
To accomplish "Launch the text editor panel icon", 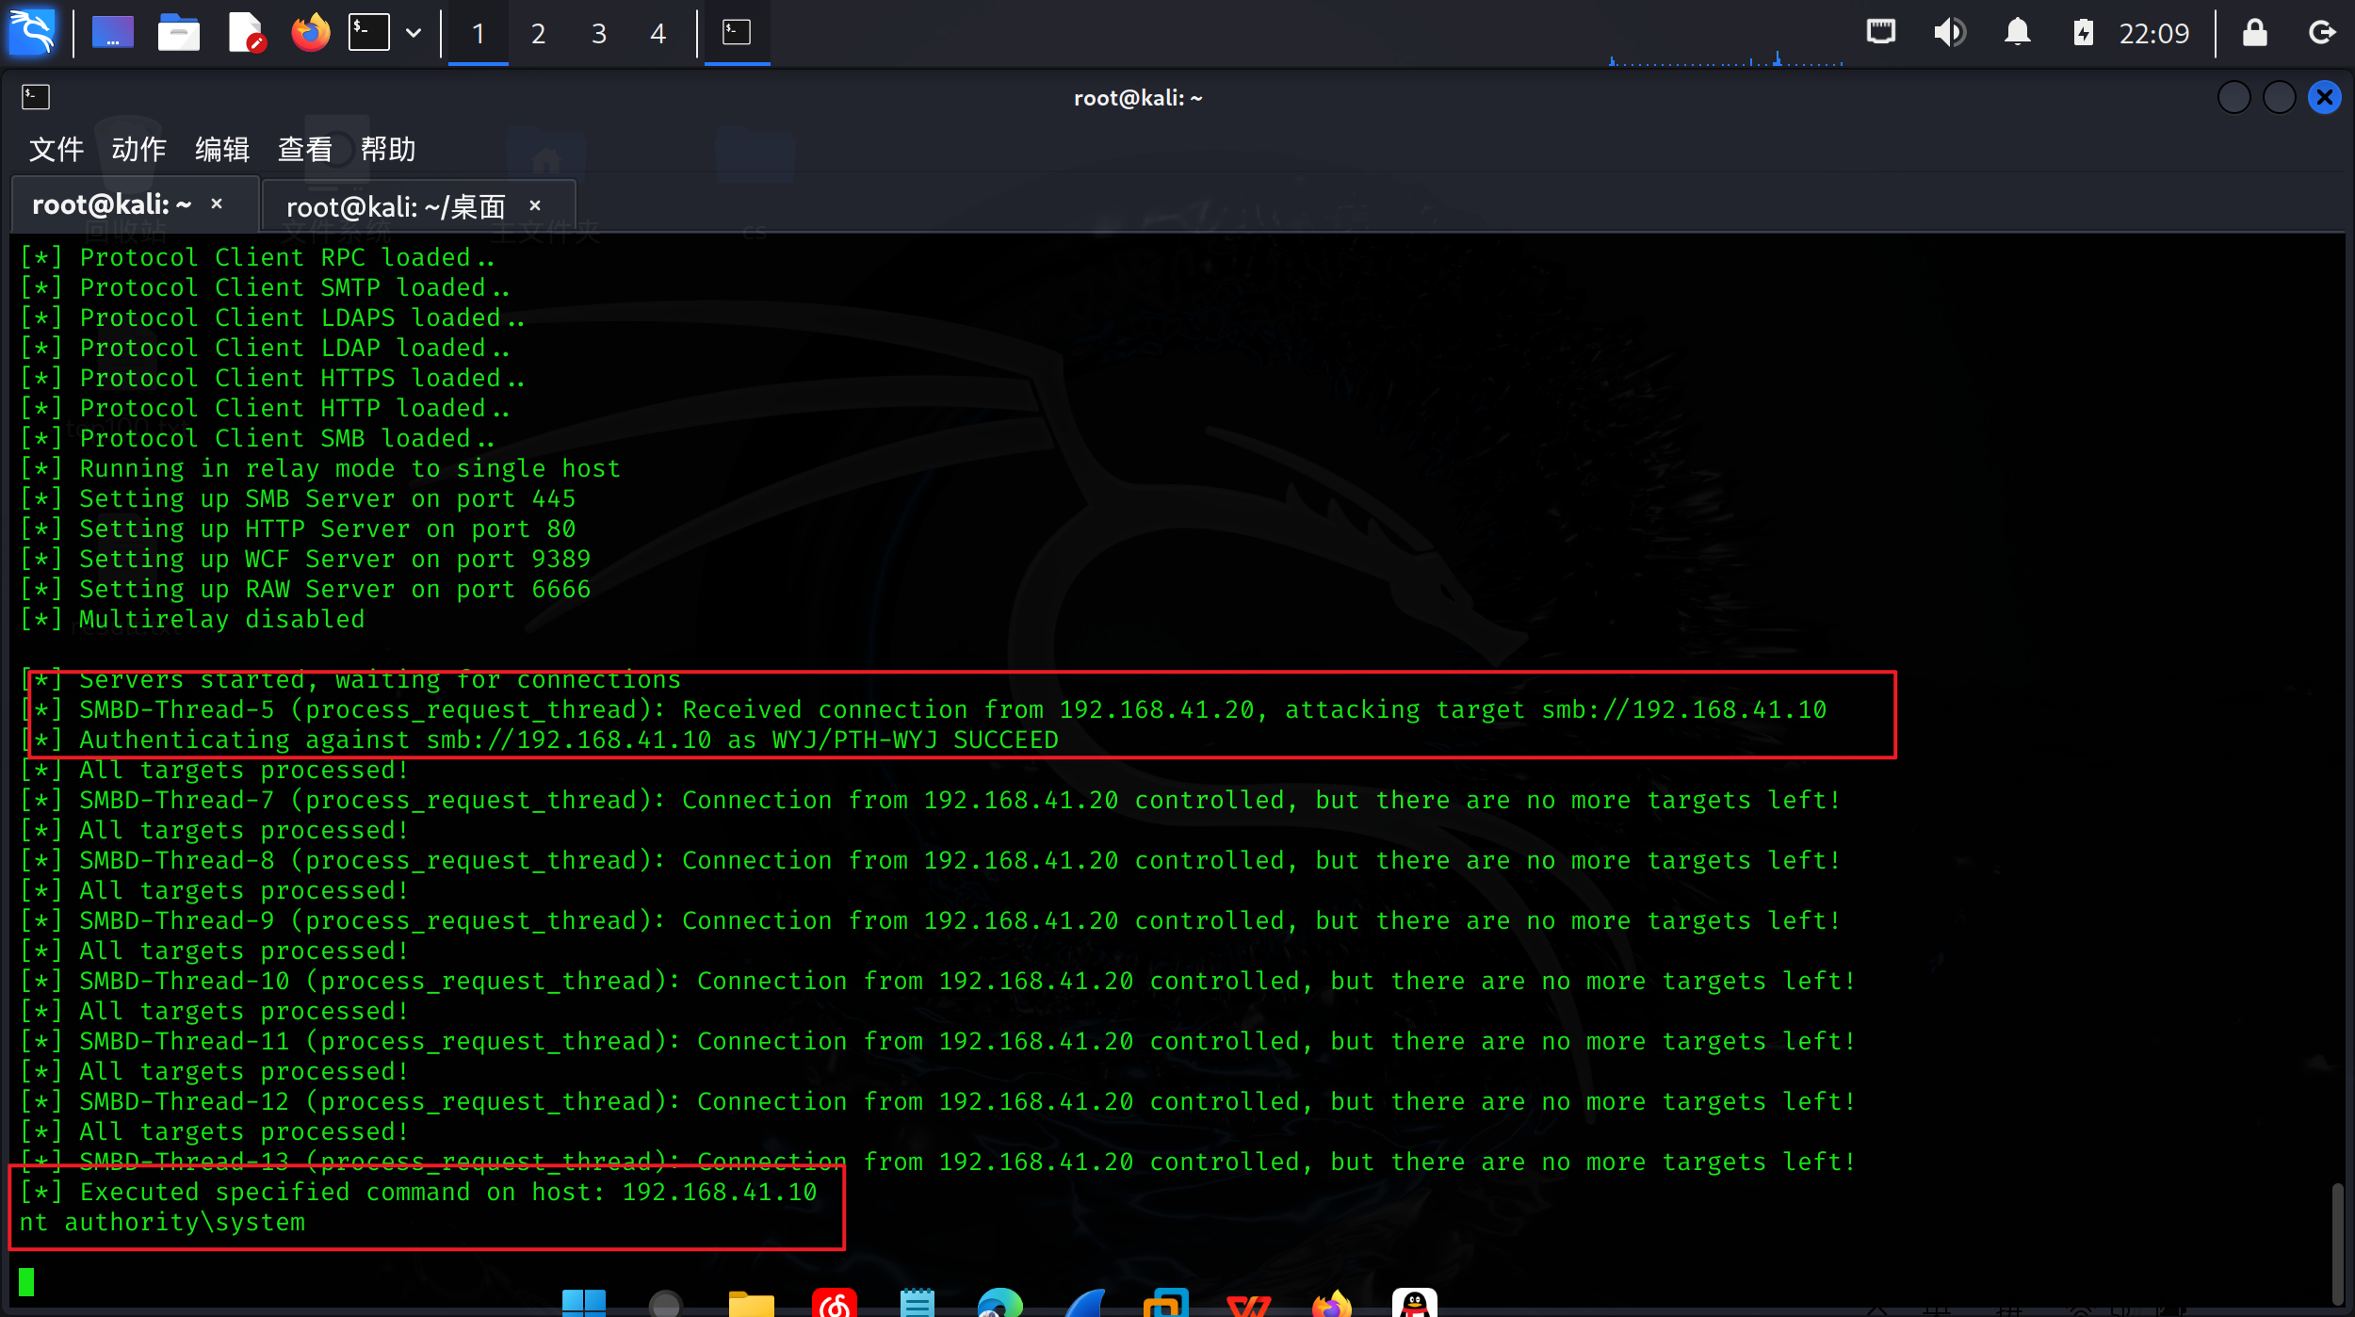I will click(x=245, y=33).
